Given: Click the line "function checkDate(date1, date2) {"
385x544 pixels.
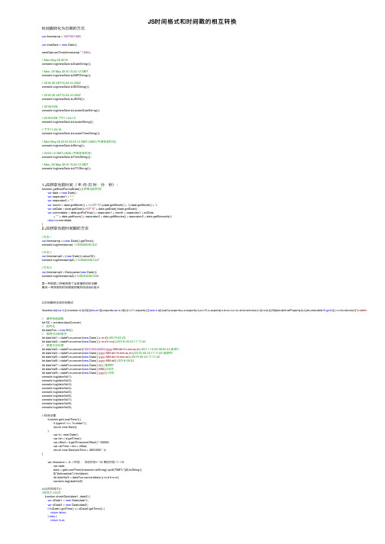Looking at the screenshot, I should click(67, 497).
